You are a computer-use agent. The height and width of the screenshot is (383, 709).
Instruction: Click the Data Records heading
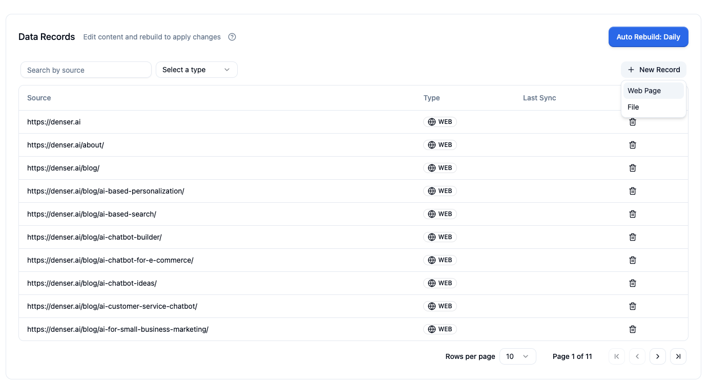[x=47, y=37]
